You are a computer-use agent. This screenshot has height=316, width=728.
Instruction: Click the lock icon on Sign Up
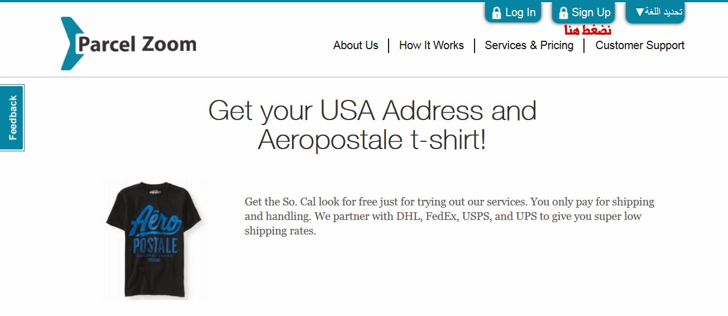[x=563, y=13]
